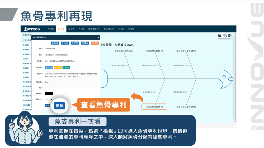This screenshot has width=264, height=148.
Task: Click the fish head shape on the diagram
Action: coord(226,78)
